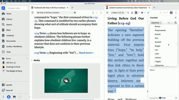Open the 1:15 verse reference link

(37, 53)
